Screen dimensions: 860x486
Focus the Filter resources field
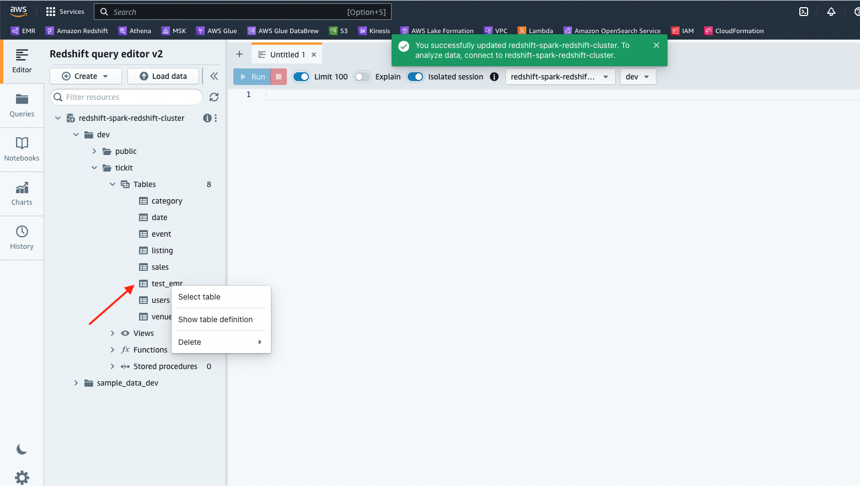[126, 97]
